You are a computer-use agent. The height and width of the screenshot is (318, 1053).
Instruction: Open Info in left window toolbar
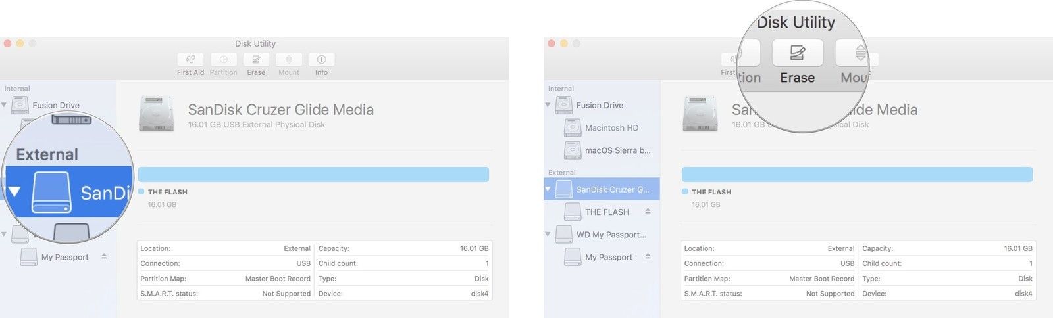tap(321, 60)
